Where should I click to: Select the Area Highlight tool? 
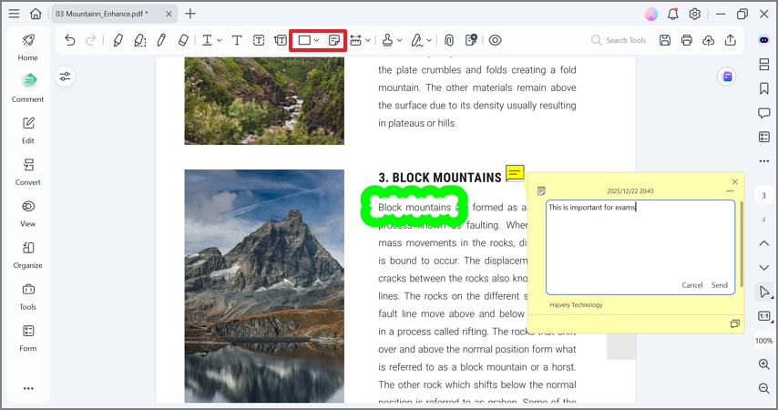tap(140, 40)
